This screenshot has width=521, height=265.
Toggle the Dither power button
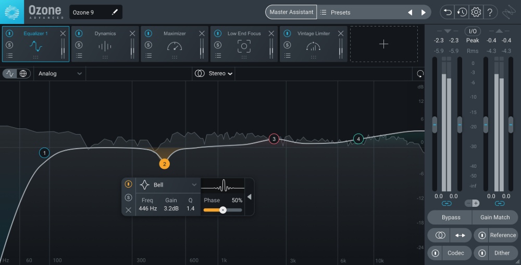coord(482,253)
